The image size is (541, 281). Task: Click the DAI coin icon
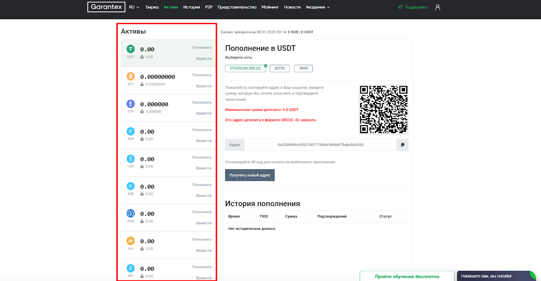coord(131,241)
